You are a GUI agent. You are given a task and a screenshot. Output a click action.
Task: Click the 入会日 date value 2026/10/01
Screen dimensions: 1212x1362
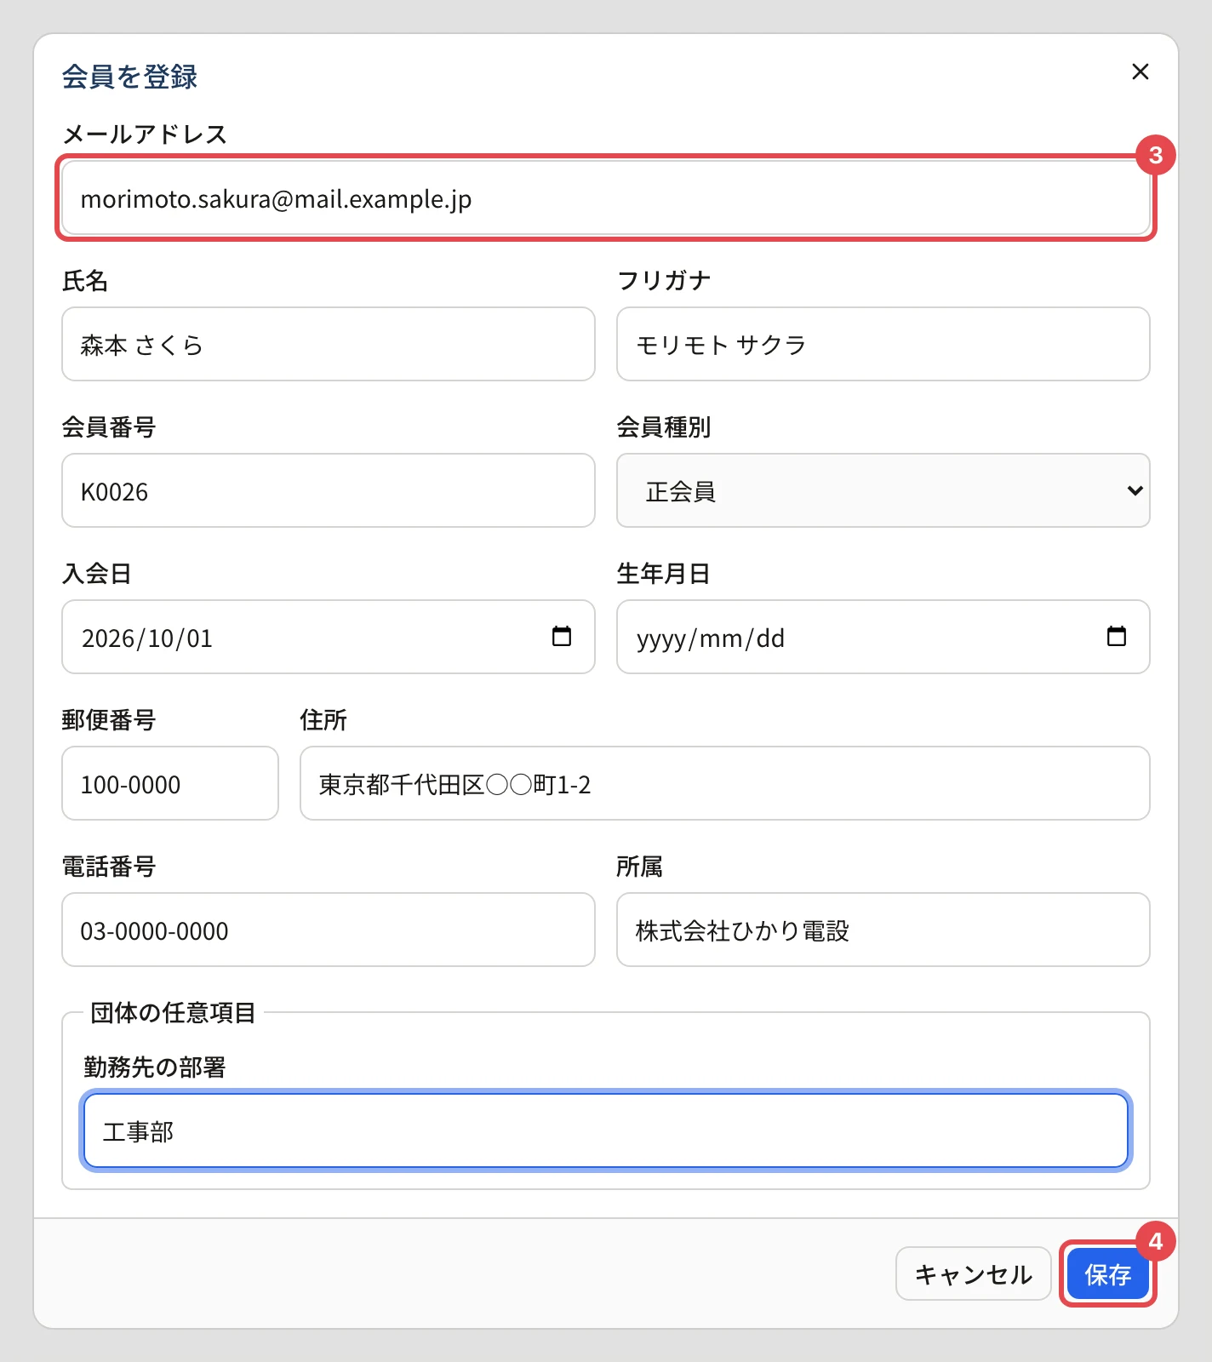(147, 638)
